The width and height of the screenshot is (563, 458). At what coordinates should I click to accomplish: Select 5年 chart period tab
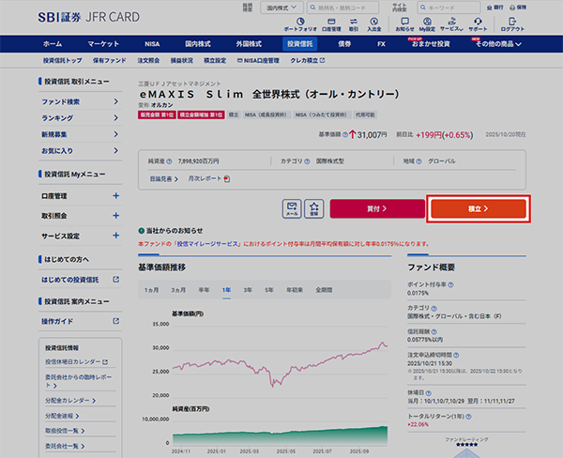(x=269, y=290)
